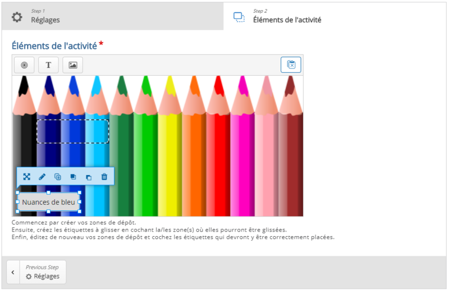449x290 pixels.
Task: Select the Éléments de l'activité step tab
Action: coord(335,16)
